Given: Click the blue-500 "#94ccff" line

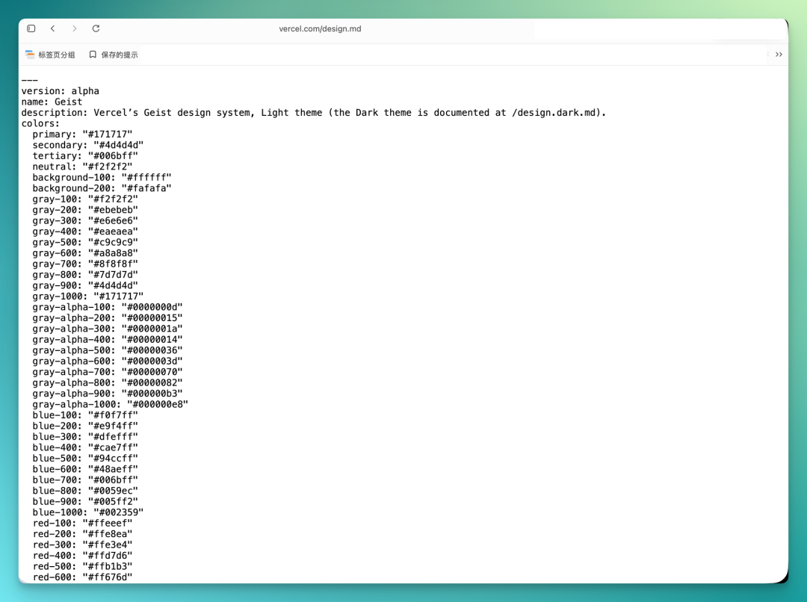Looking at the screenshot, I should click(85, 459).
